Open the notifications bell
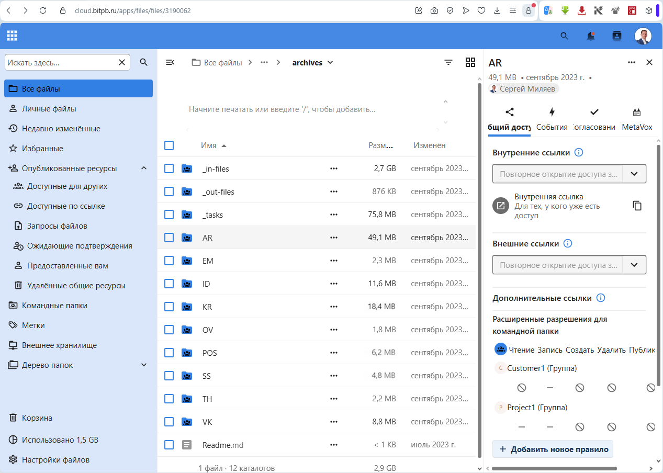Viewport: 663px width, 473px height. pos(591,36)
